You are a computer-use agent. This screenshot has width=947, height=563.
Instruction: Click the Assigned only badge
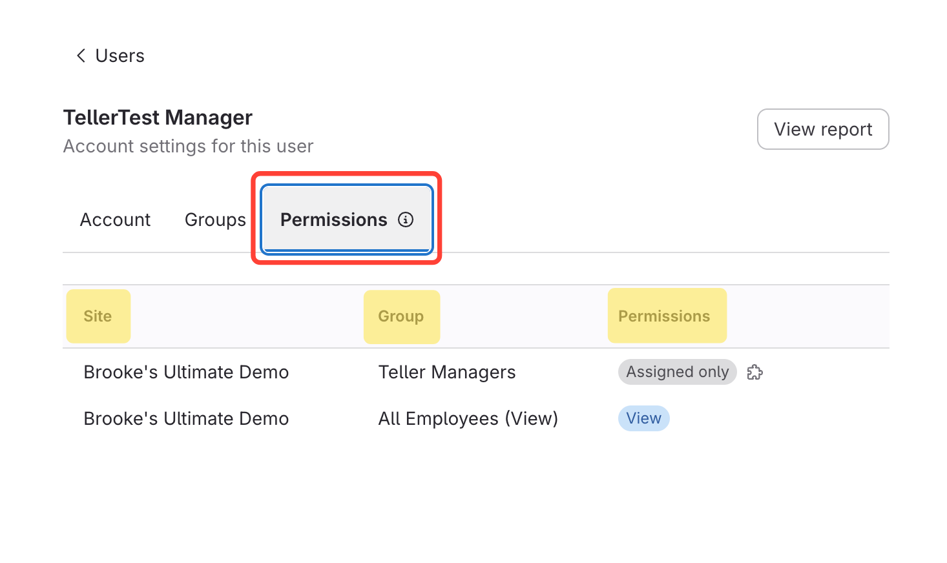pyautogui.click(x=677, y=373)
